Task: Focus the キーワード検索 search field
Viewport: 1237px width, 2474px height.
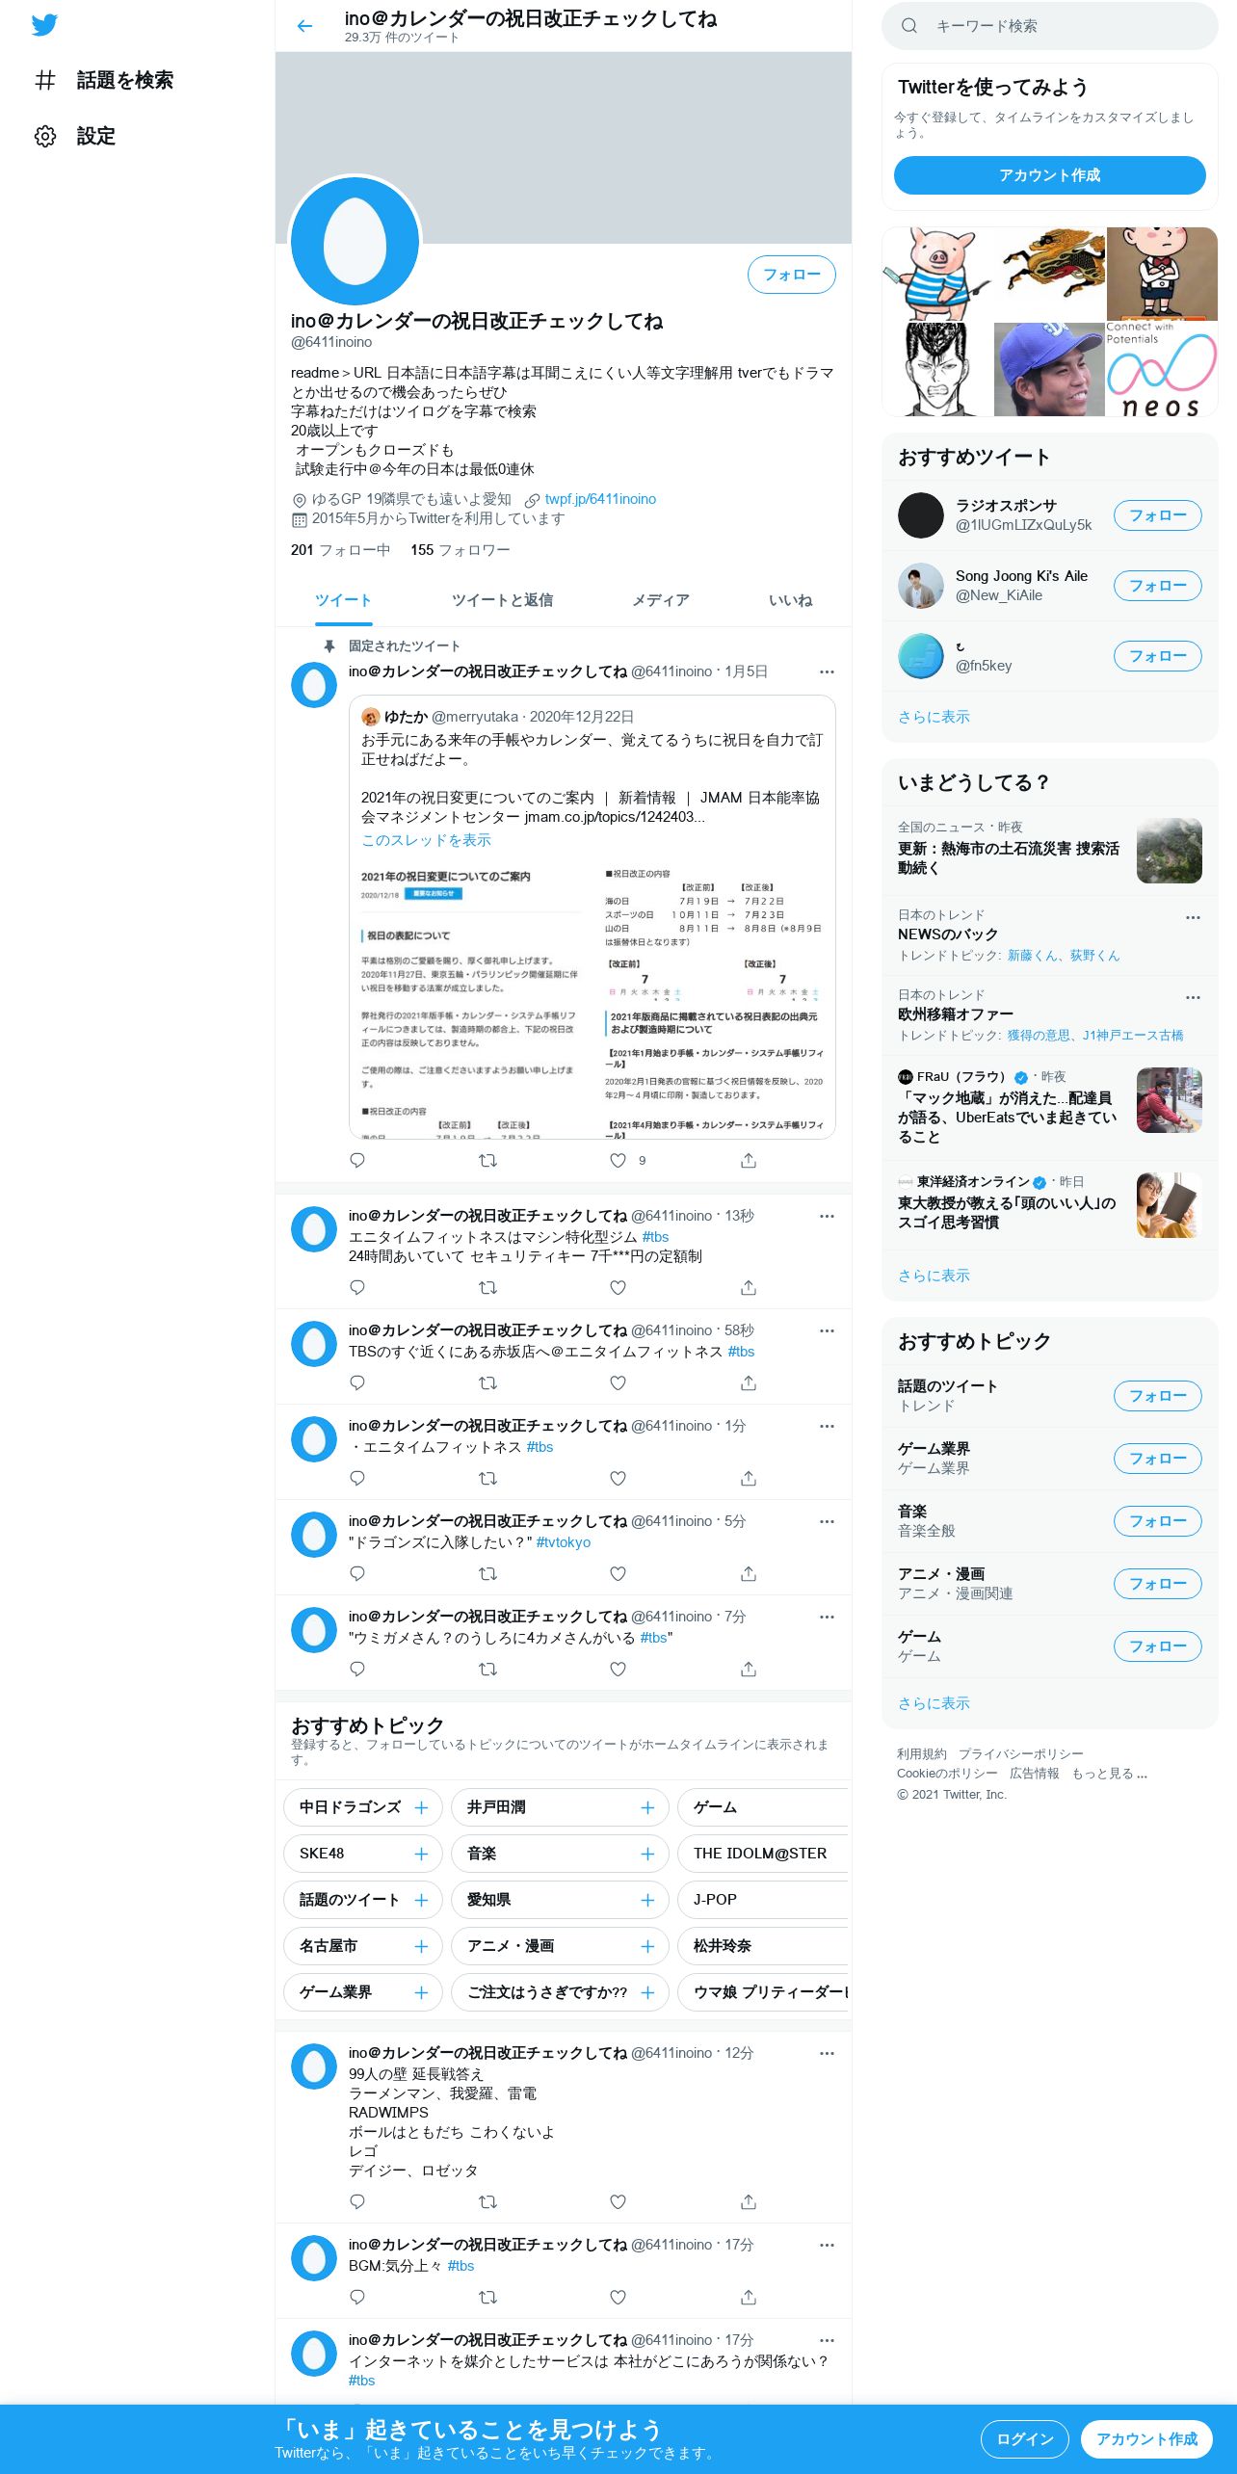Action: 1050,26
